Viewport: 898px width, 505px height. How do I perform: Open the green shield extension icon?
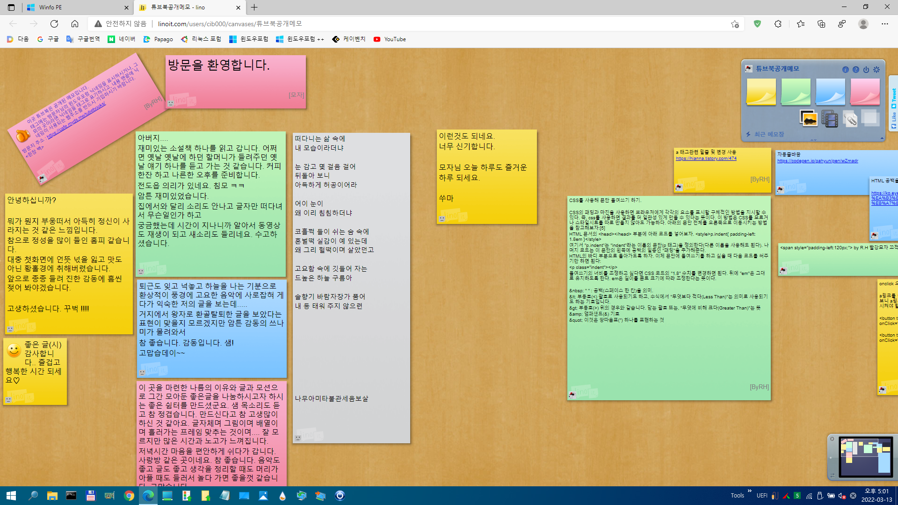tap(757, 24)
